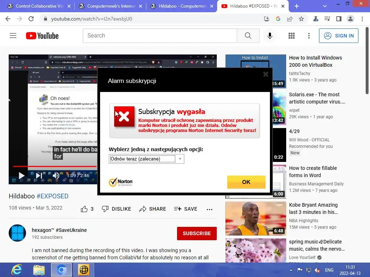
Task: Switch to Computernewb's Internet tab
Action: click(111, 6)
